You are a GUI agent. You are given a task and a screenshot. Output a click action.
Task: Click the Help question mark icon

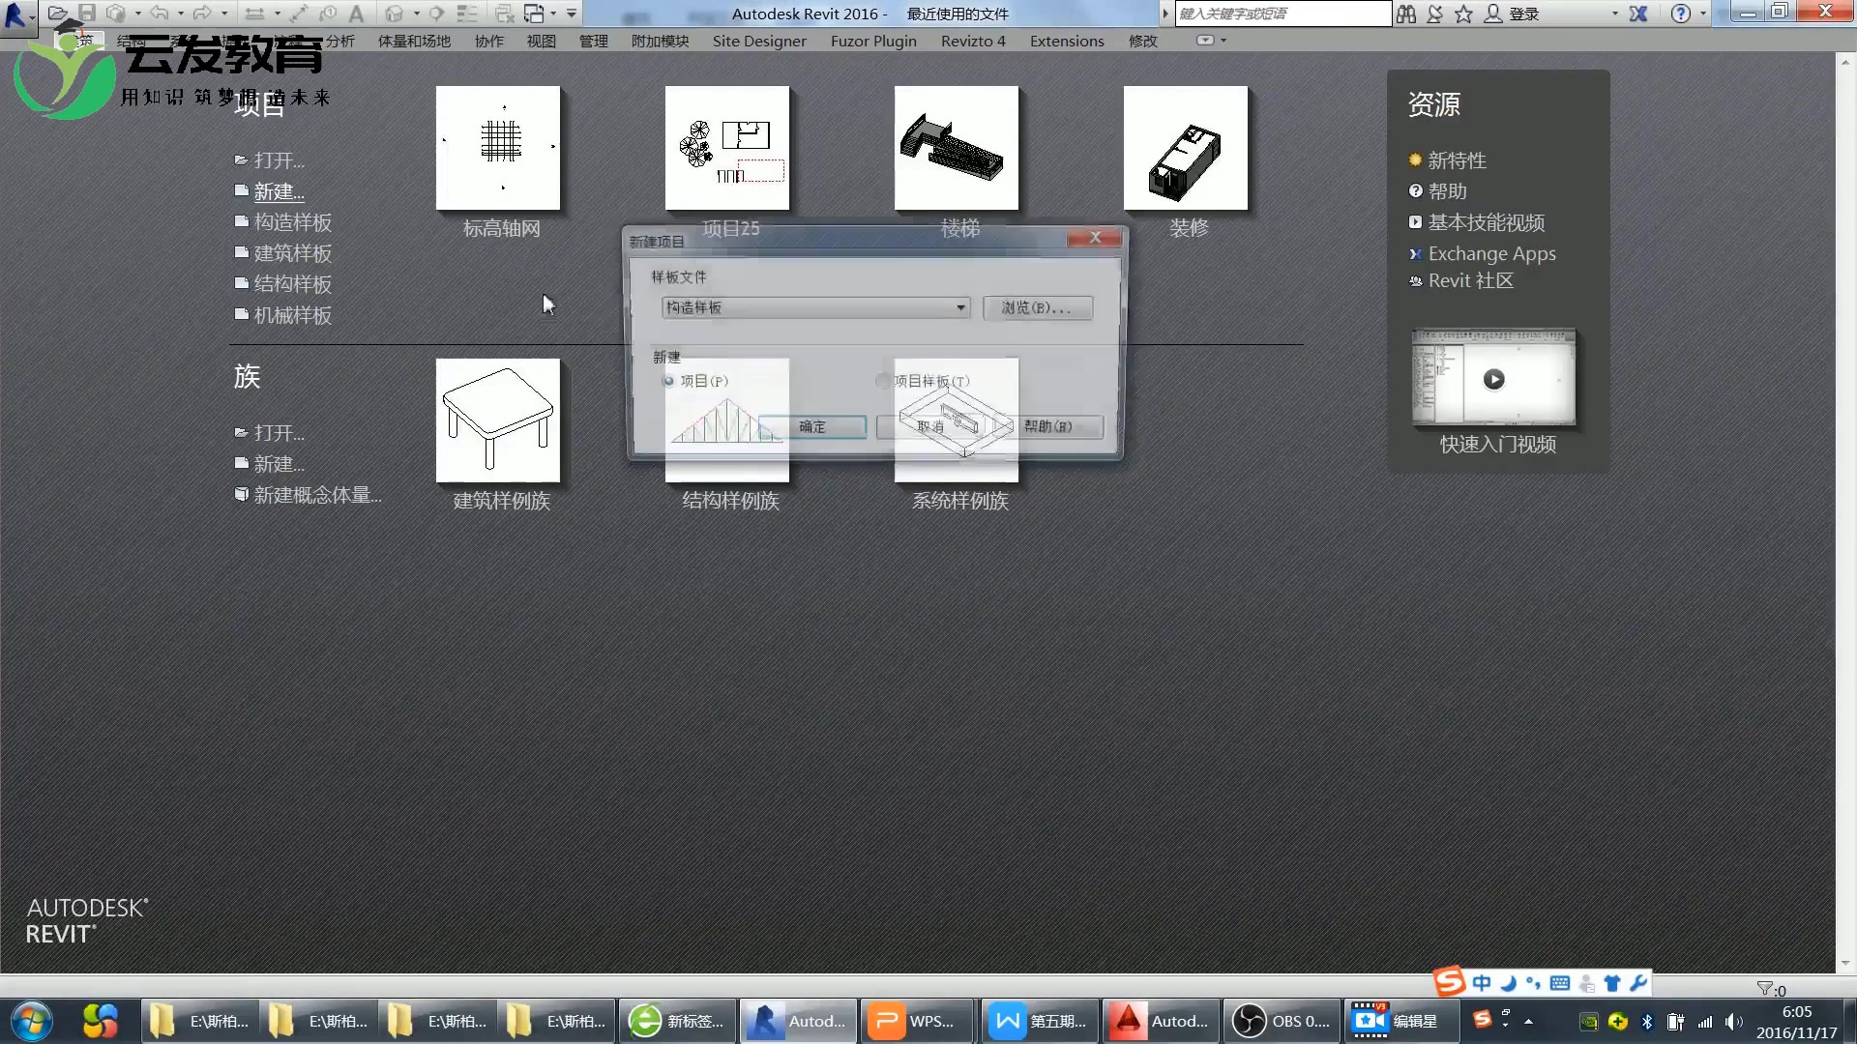[1681, 14]
